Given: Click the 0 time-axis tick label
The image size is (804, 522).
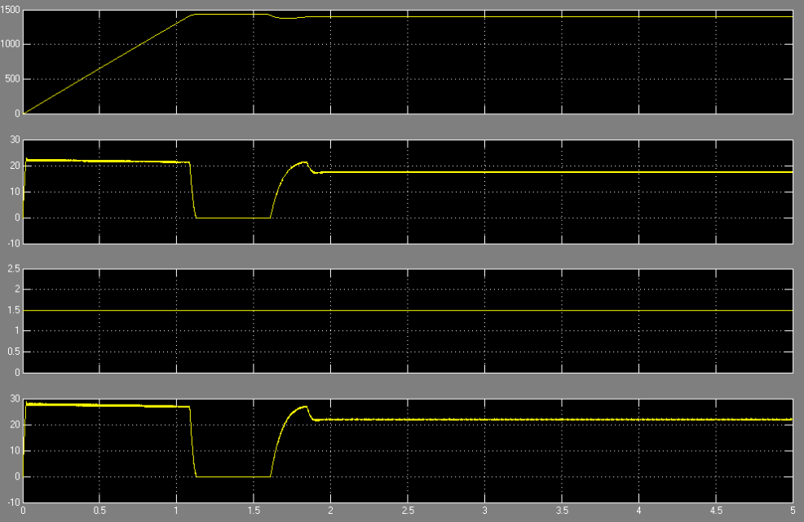Looking at the screenshot, I should 23,511.
